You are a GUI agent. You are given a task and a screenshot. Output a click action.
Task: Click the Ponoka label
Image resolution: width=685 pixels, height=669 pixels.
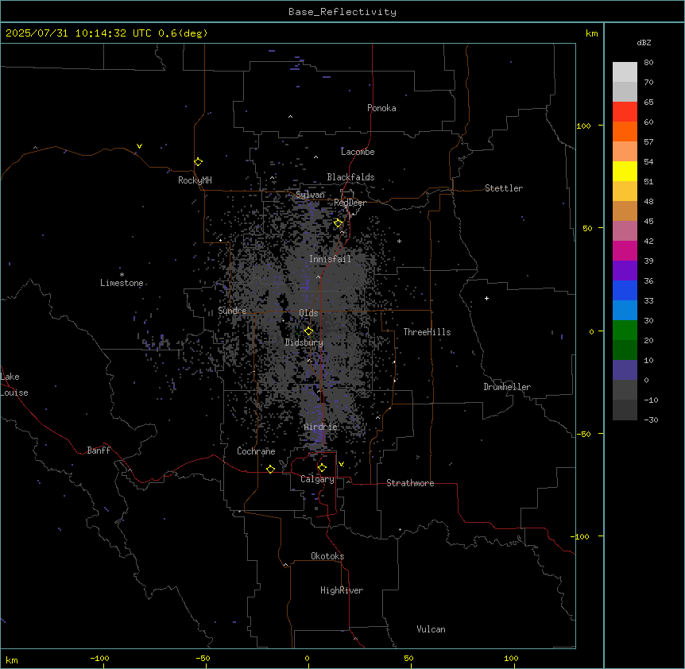(x=381, y=108)
